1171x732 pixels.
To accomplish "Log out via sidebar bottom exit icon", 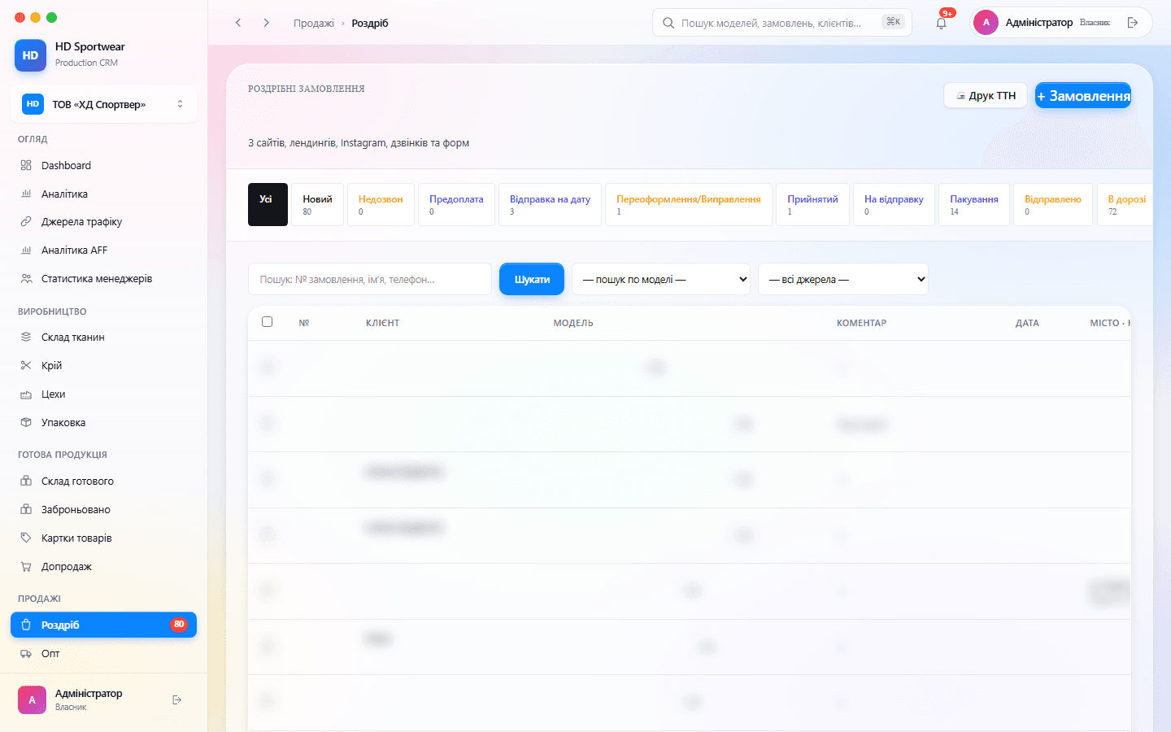I will click(x=176, y=699).
